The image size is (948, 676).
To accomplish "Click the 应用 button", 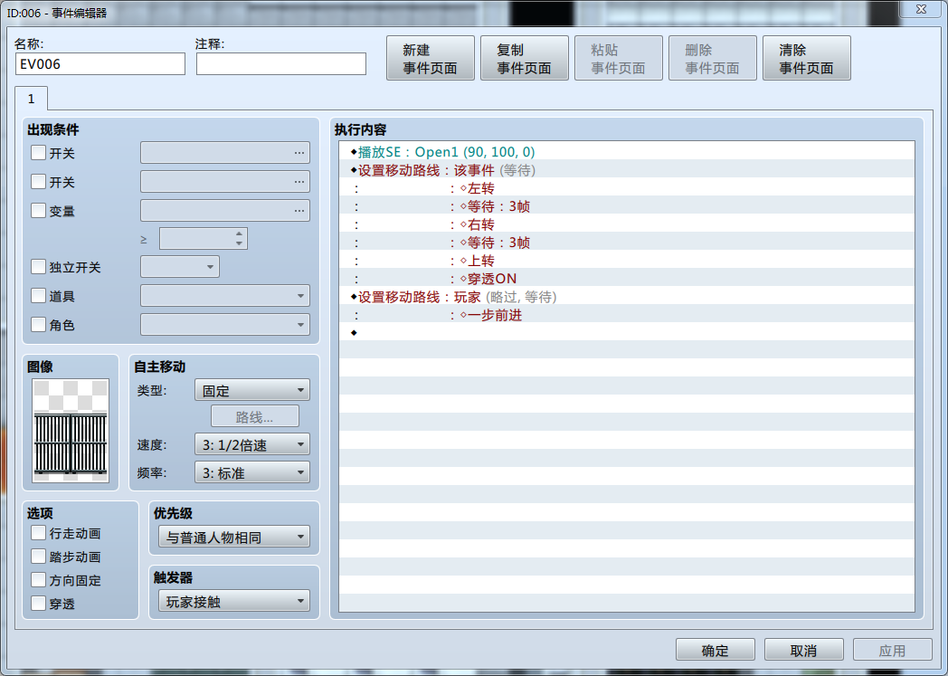I will 893,650.
